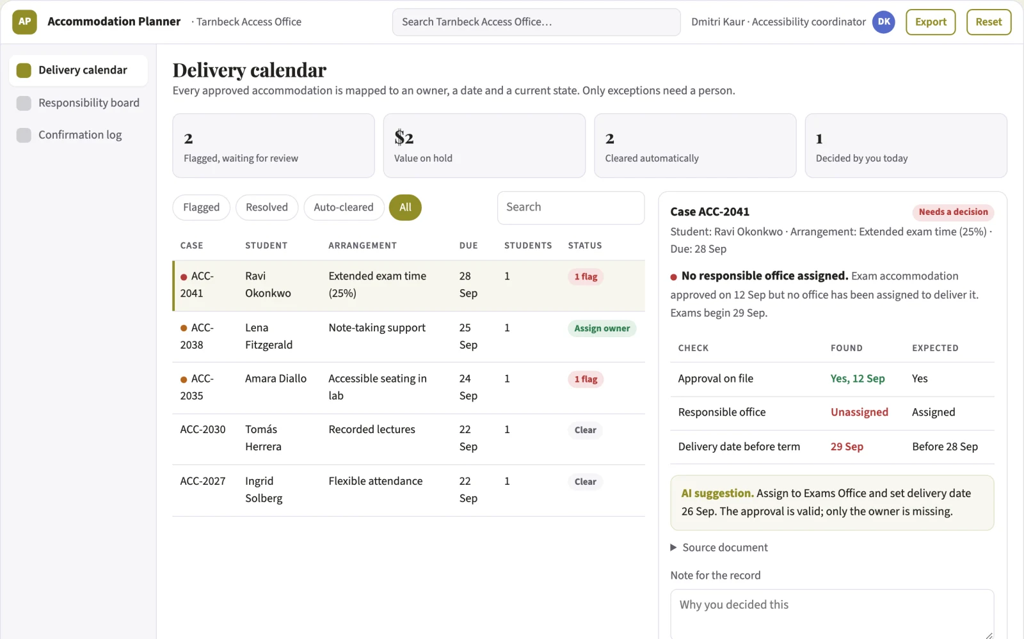Select case ACC-2027 row

408,491
